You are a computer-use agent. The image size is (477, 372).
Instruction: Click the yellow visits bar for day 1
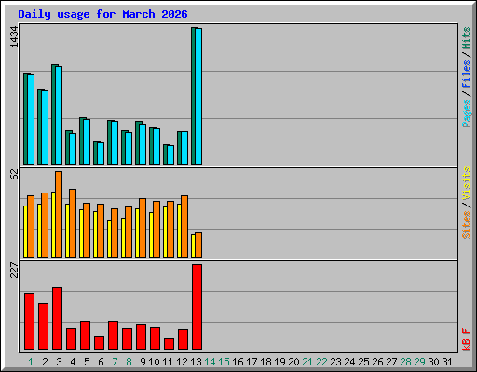[25, 232]
